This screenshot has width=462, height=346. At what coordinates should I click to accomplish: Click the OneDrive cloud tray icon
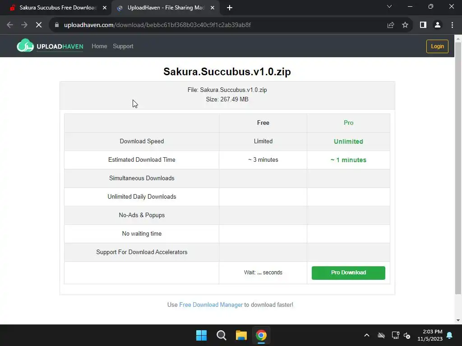(x=381, y=335)
